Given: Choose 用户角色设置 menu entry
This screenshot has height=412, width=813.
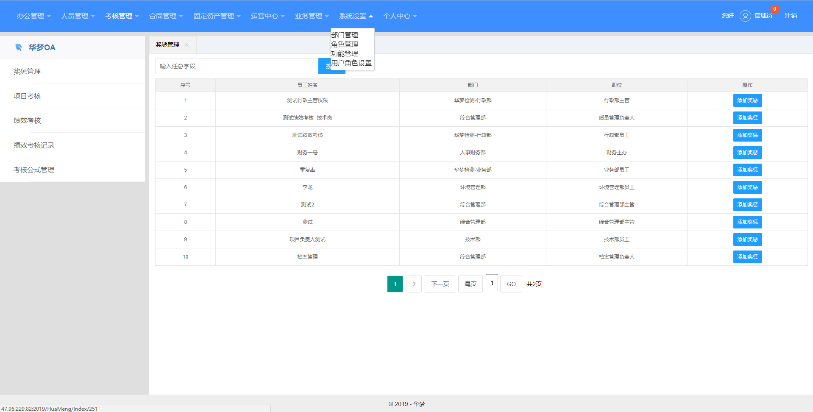Looking at the screenshot, I should [351, 63].
